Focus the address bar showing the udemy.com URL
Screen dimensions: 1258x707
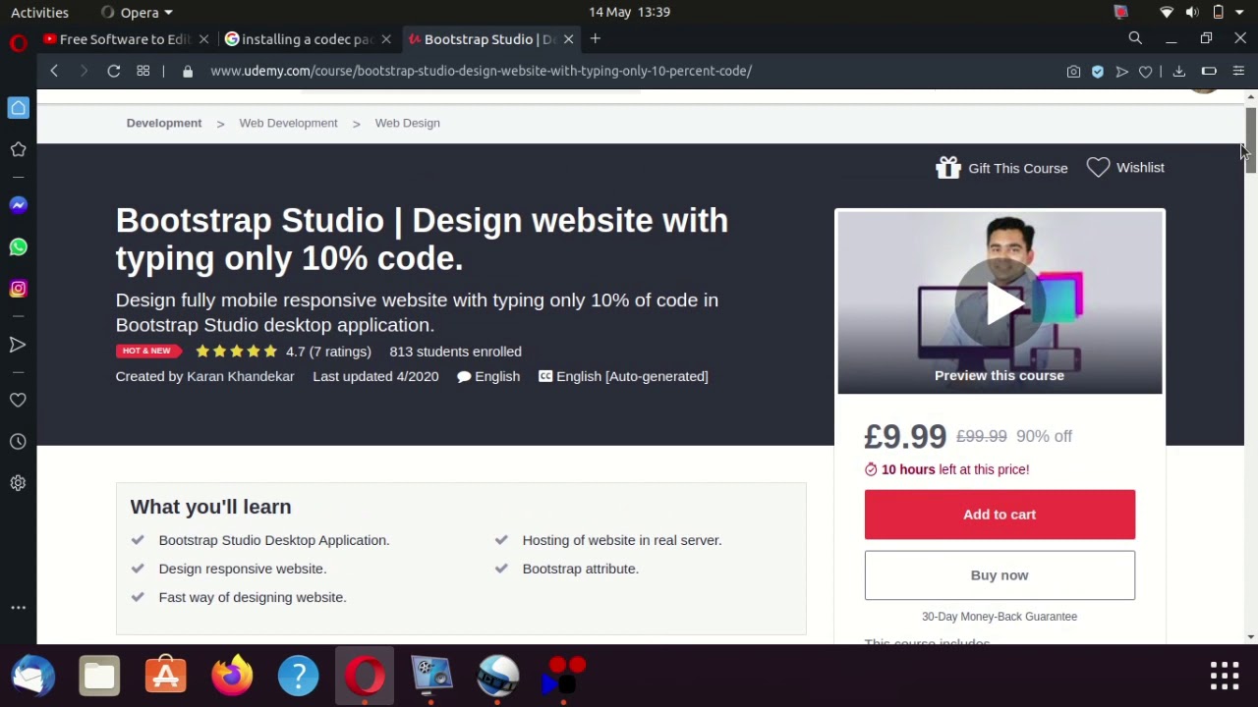point(481,71)
